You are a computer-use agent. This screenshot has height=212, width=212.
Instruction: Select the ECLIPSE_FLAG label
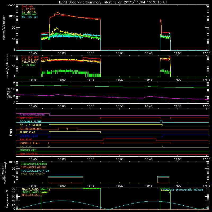[29, 136]
